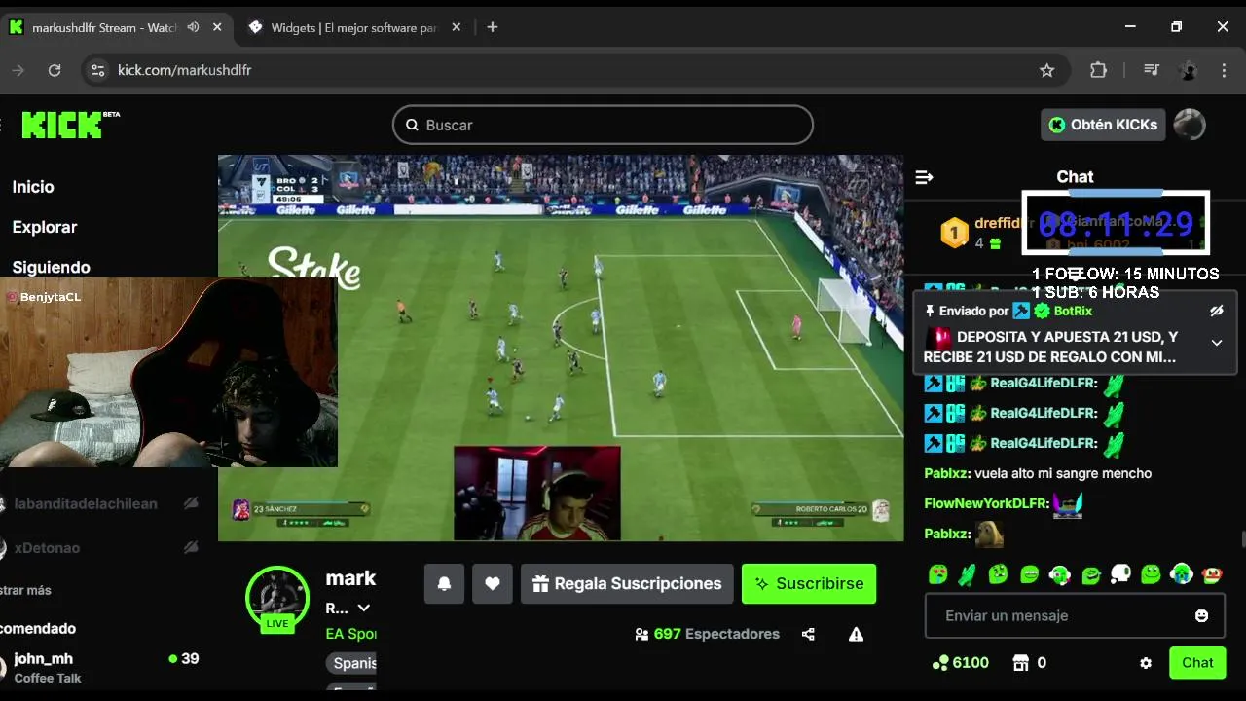Open the browser media controls icon
1246x701 pixels.
(x=1152, y=70)
